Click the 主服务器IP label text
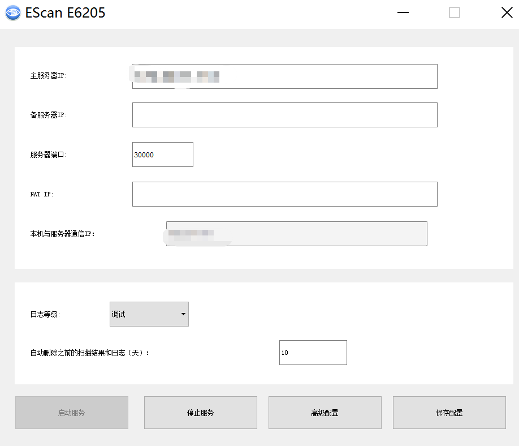This screenshot has height=446, width=519. click(49, 75)
